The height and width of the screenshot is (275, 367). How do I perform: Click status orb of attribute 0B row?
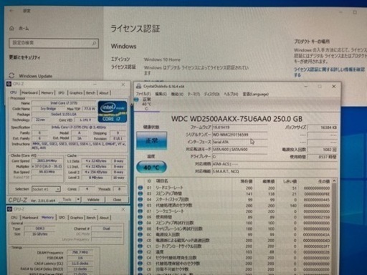[140, 228]
